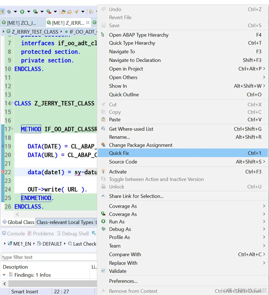
Task: Click the Coverage As icon with green play
Action: tap(103, 213)
